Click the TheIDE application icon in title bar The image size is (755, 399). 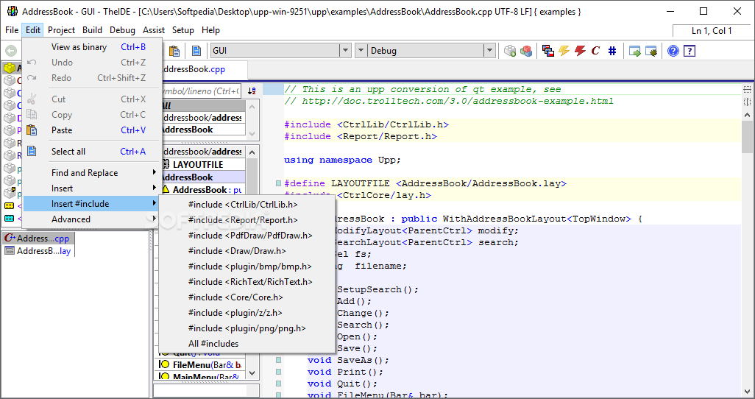click(x=13, y=11)
